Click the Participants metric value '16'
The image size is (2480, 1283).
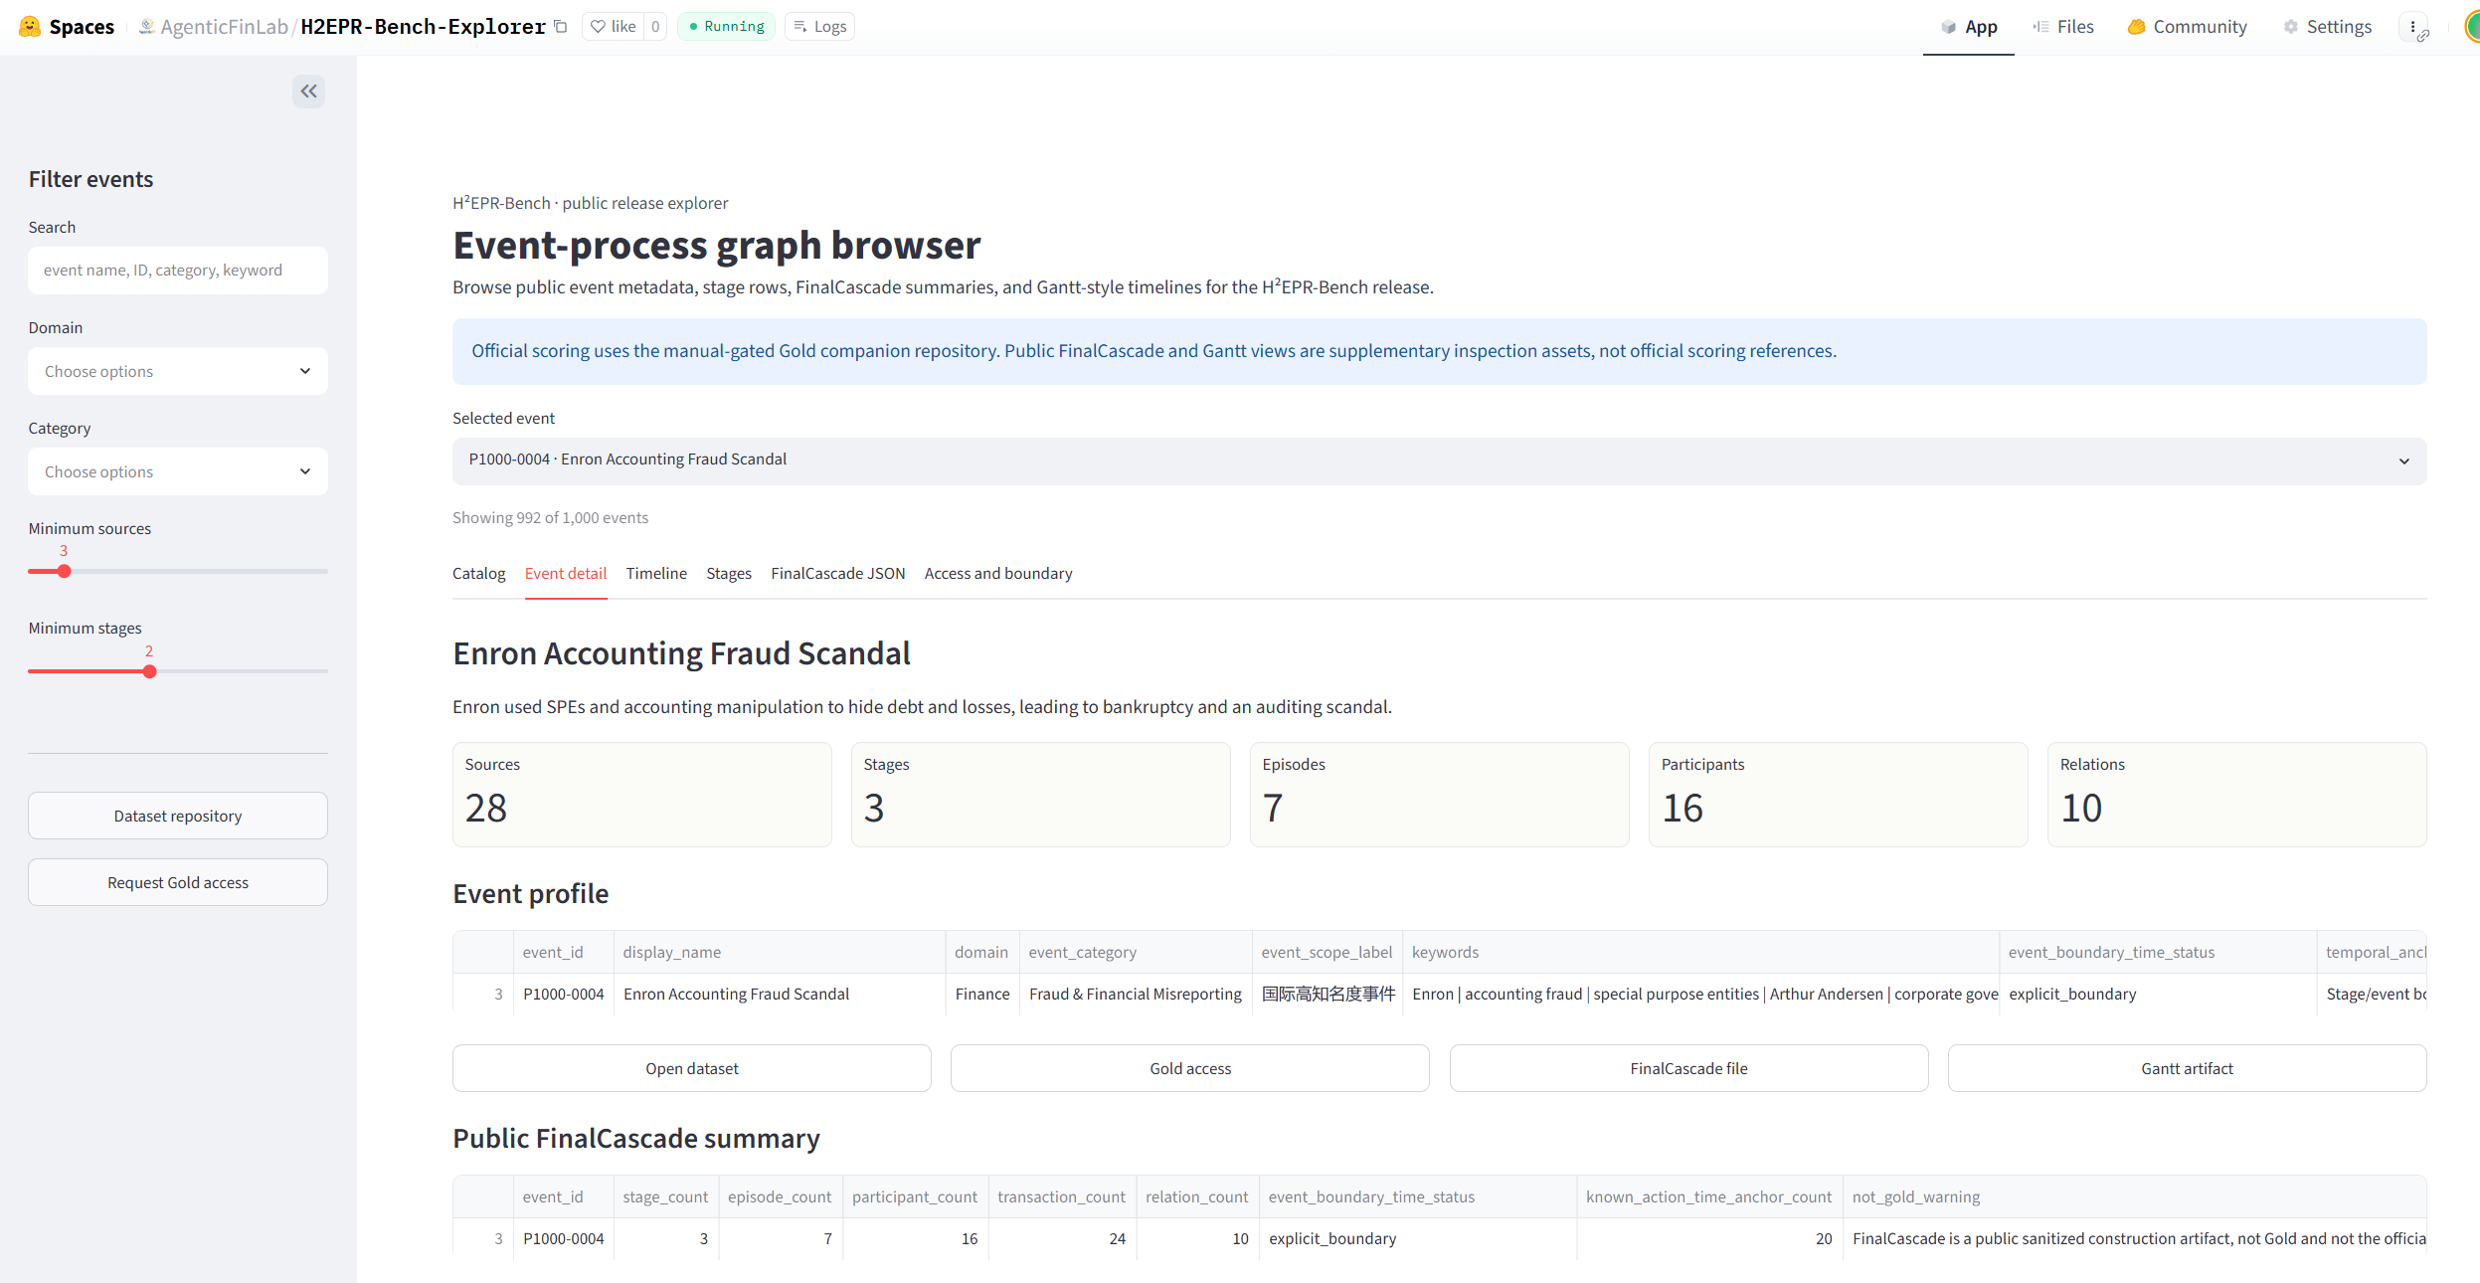1683,809
